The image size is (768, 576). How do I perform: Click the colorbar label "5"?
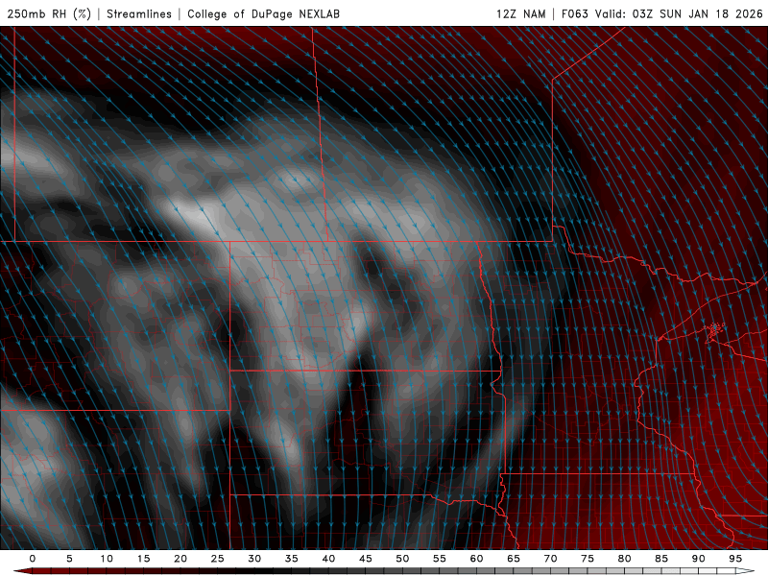pos(69,559)
